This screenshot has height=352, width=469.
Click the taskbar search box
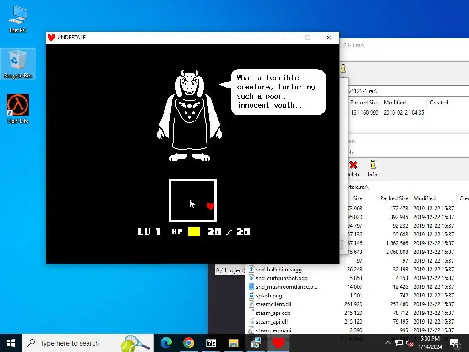click(x=88, y=343)
